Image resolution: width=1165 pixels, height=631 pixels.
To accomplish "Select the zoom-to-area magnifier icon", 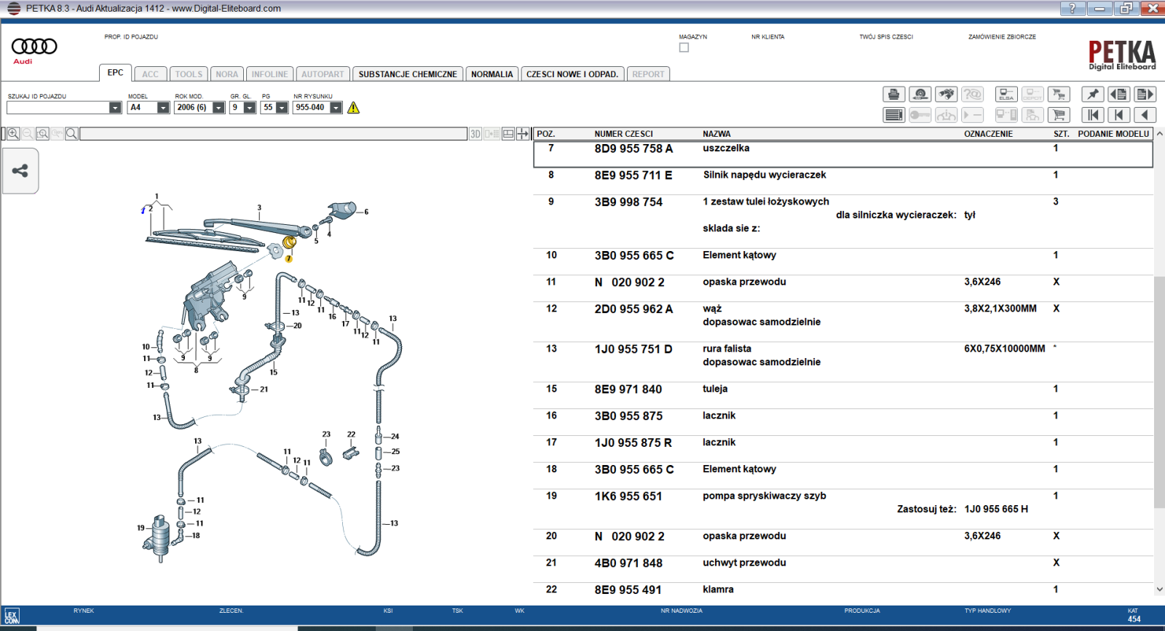I will click(x=43, y=134).
